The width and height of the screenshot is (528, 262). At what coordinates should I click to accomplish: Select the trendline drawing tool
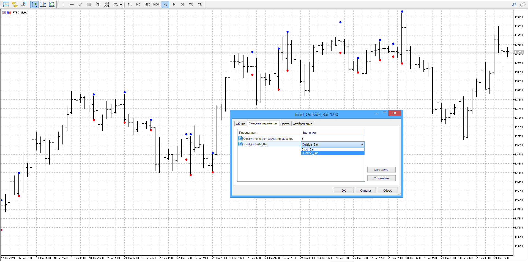point(81,4)
